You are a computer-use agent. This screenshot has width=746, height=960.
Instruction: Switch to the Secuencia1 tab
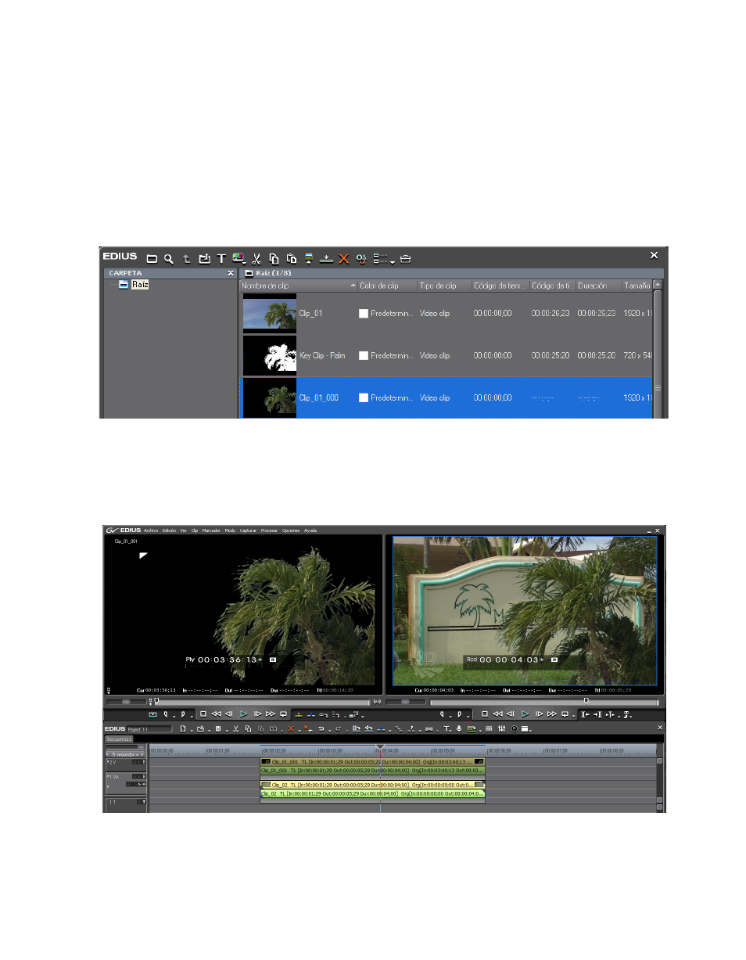119,739
